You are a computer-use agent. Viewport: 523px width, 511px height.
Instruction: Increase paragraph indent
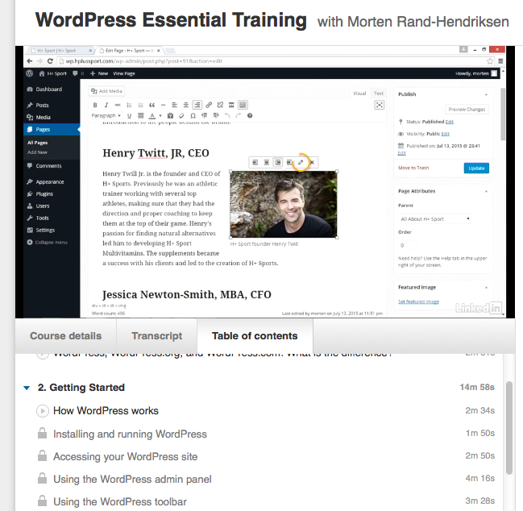[216, 116]
